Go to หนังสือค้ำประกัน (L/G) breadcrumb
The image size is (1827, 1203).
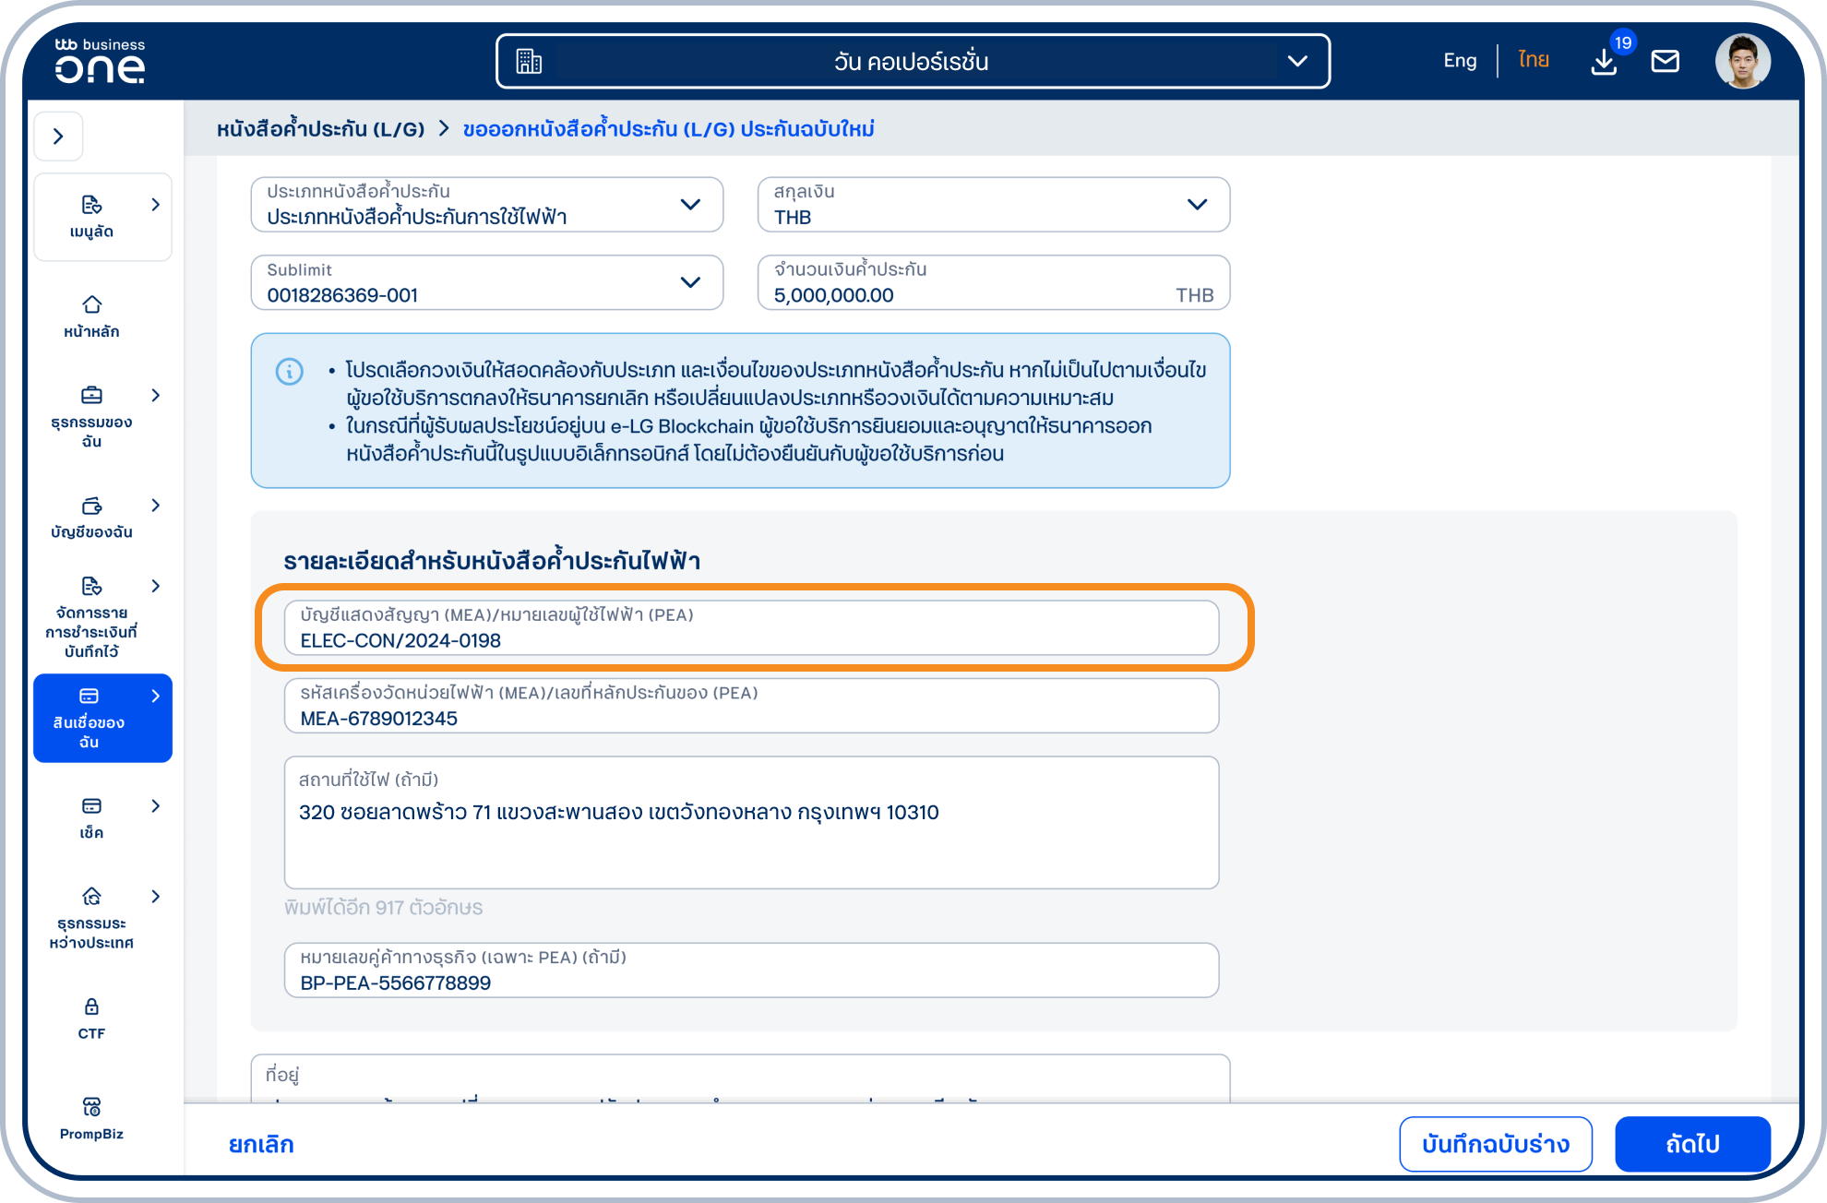point(320,129)
